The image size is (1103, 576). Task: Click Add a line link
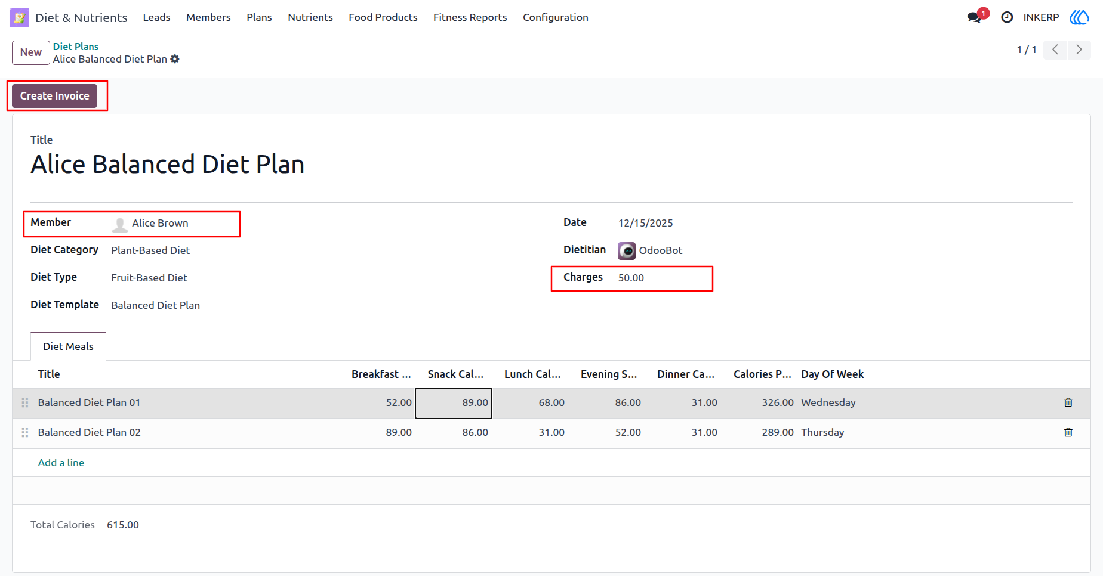click(61, 463)
